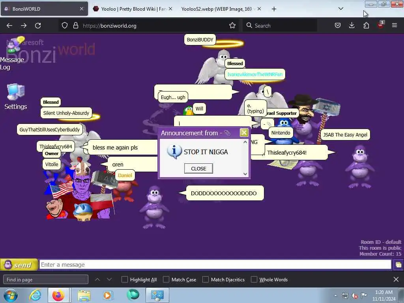Click the Will name tag
The image size is (404, 303).
tap(199, 108)
